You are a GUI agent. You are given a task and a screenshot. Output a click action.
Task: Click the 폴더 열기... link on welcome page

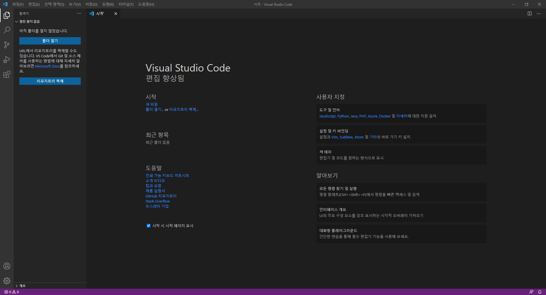click(155, 109)
